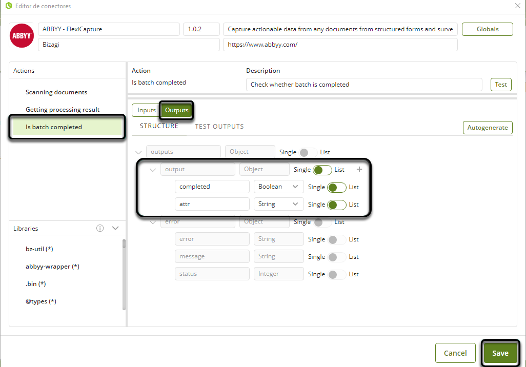
Task: Click the completed name field
Action: click(x=212, y=187)
